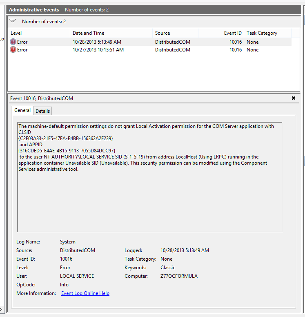305x317 pixels.
Task: Click the OpCode value Info
Action: pyautogui.click(x=64, y=285)
